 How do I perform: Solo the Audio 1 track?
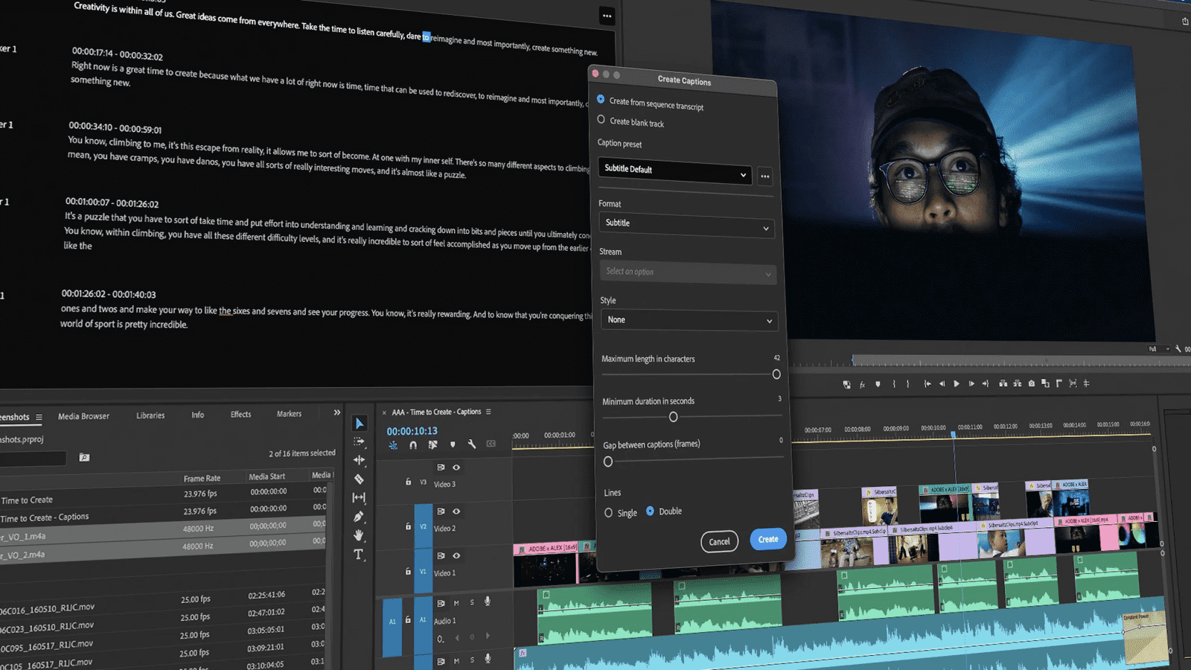472,602
